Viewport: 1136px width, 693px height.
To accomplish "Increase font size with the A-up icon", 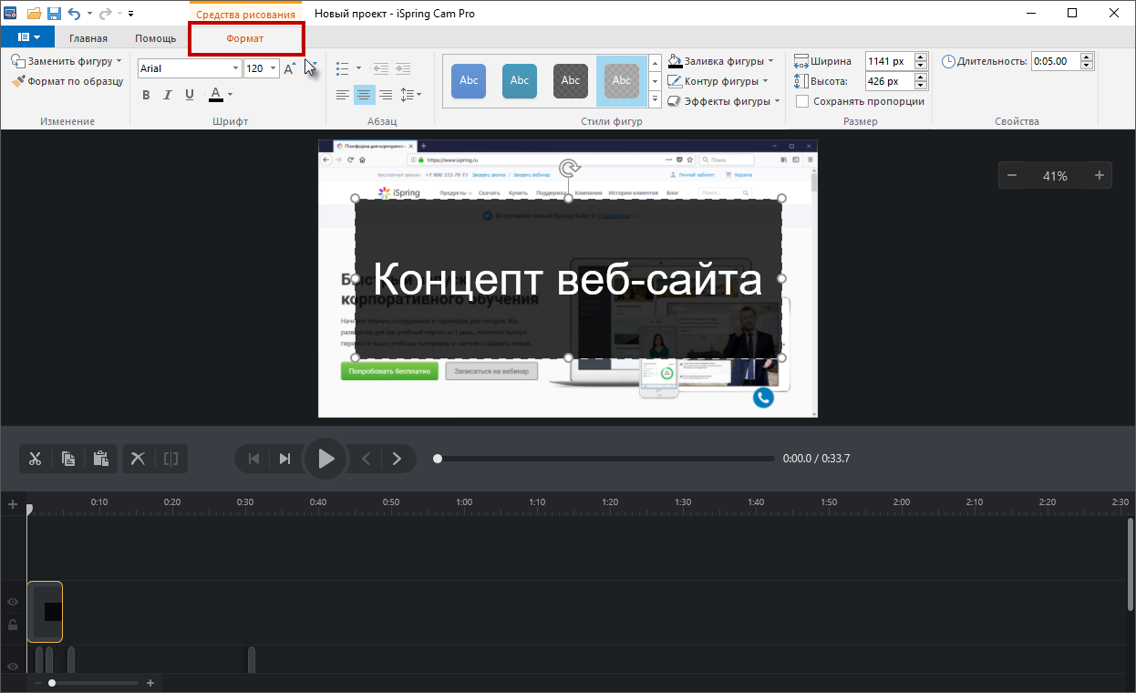I will [x=290, y=68].
